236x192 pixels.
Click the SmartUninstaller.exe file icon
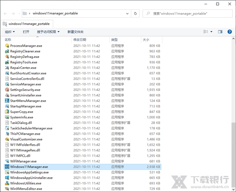click(7, 95)
